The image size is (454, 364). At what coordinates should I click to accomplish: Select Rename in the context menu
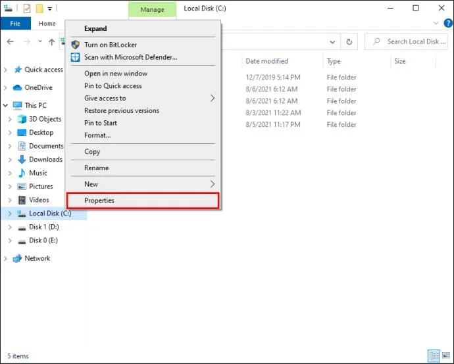tap(143, 168)
